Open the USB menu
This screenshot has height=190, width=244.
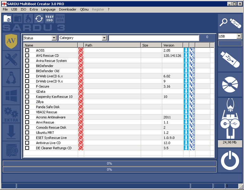pyautogui.click(x=14, y=9)
